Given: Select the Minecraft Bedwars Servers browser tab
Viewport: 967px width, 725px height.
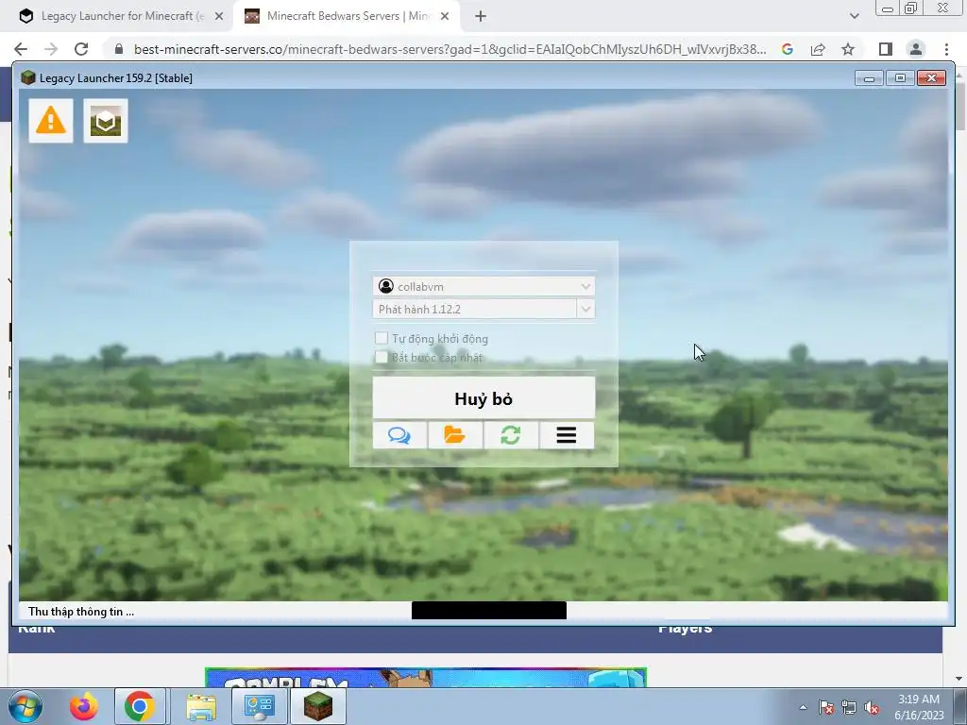Looking at the screenshot, I should tap(348, 16).
